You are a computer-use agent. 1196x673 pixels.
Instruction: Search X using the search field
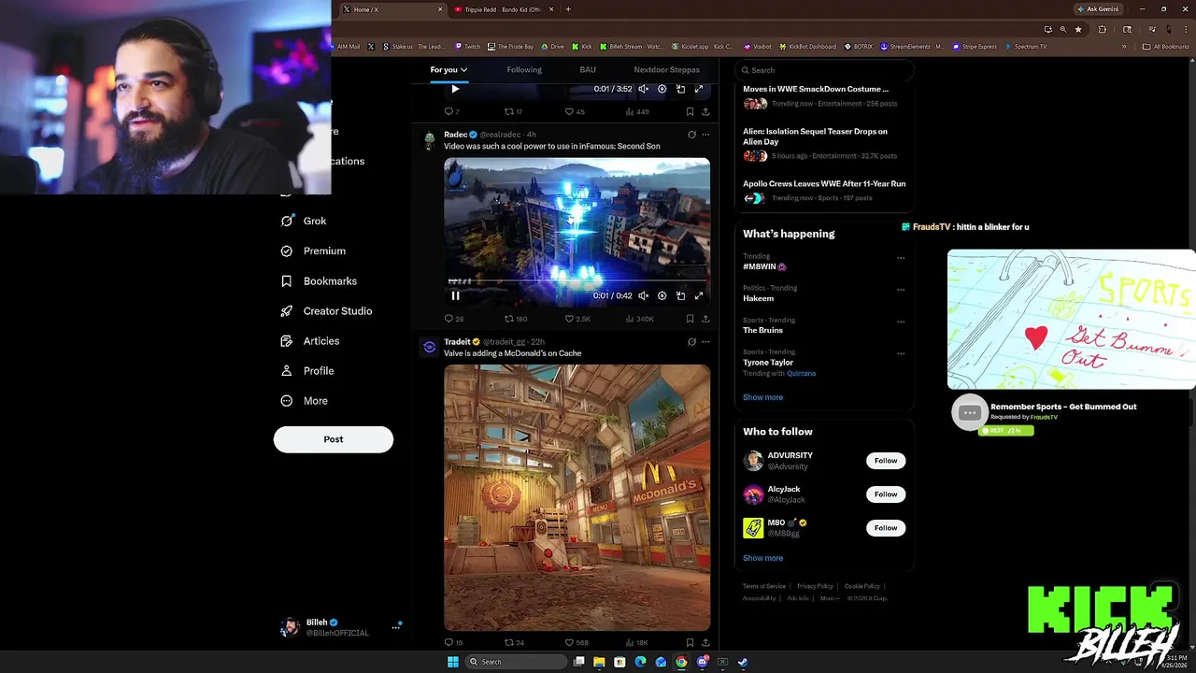coord(822,70)
